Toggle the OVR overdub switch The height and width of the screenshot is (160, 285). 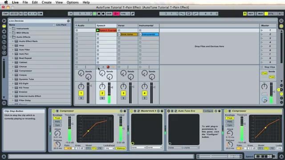click(109, 14)
